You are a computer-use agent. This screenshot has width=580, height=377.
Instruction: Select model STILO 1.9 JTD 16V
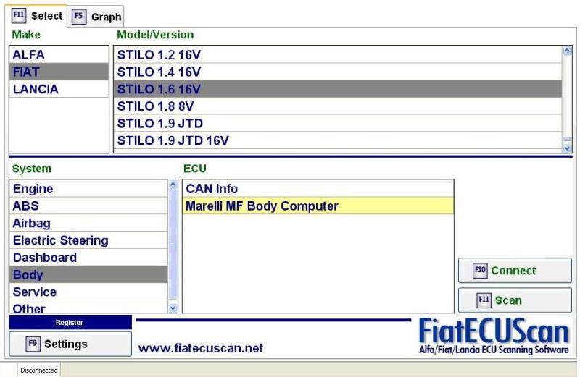coord(338,140)
